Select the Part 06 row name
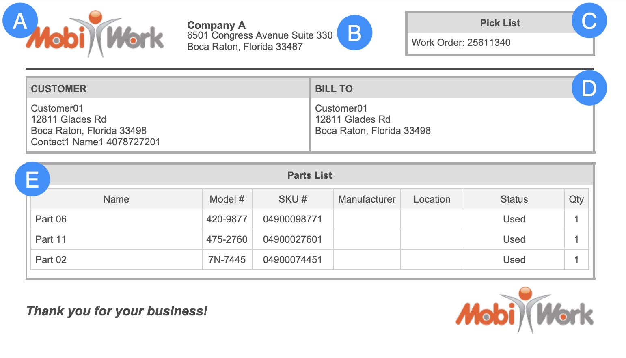Viewport: 626px width, 358px height. [51, 219]
